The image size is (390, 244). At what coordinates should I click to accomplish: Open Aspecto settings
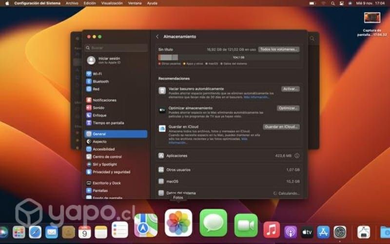[96, 142]
